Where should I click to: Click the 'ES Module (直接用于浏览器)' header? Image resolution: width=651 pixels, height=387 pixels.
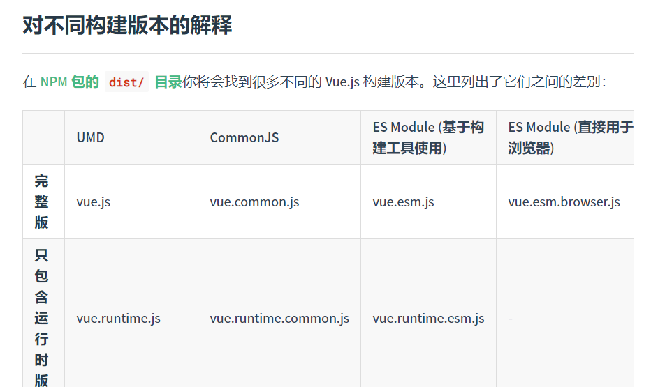570,137
